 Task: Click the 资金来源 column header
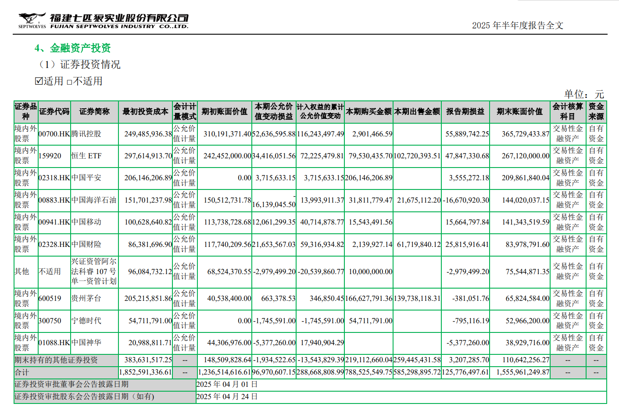[596, 111]
